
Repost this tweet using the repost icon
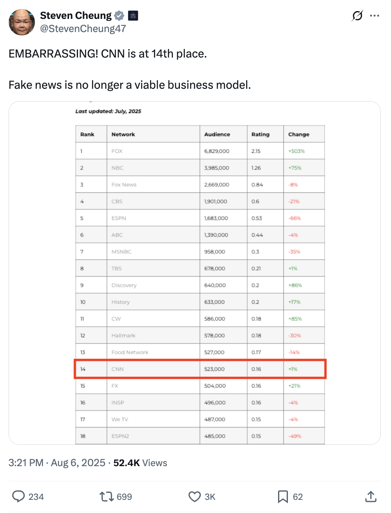[107, 497]
